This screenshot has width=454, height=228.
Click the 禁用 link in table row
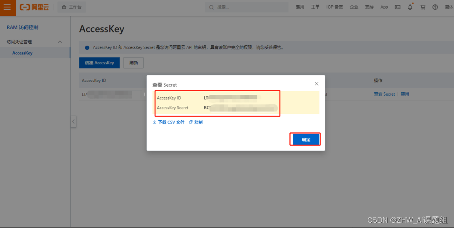pyautogui.click(x=405, y=94)
